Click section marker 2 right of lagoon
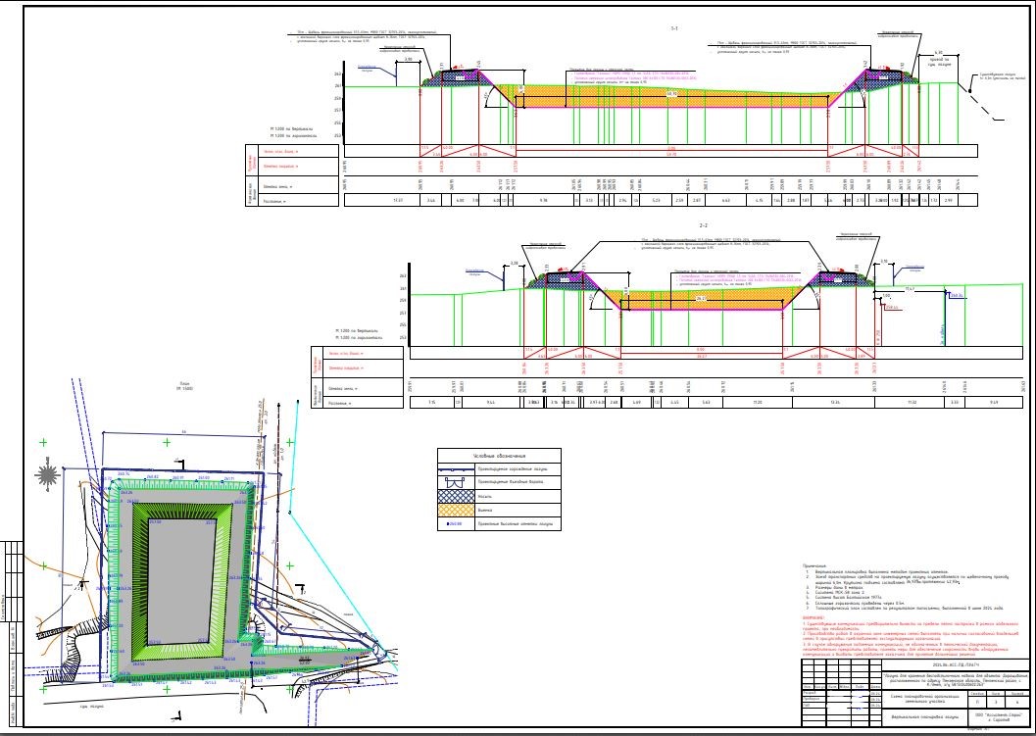1036x736 pixels. (x=299, y=589)
